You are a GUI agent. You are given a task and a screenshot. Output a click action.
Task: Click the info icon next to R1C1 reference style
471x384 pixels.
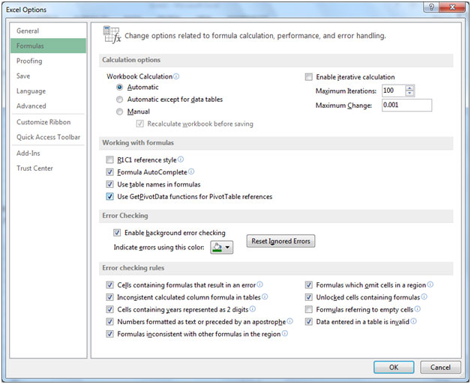pos(181,159)
